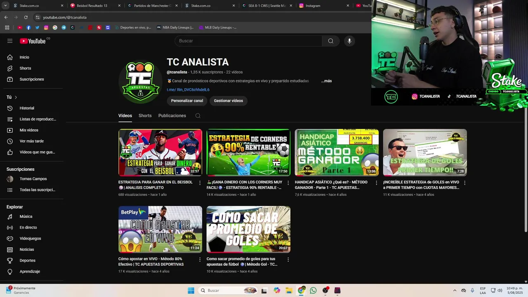The height and width of the screenshot is (297, 528).
Task: Open options for Handicap Asiático video
Action: pyautogui.click(x=376, y=182)
